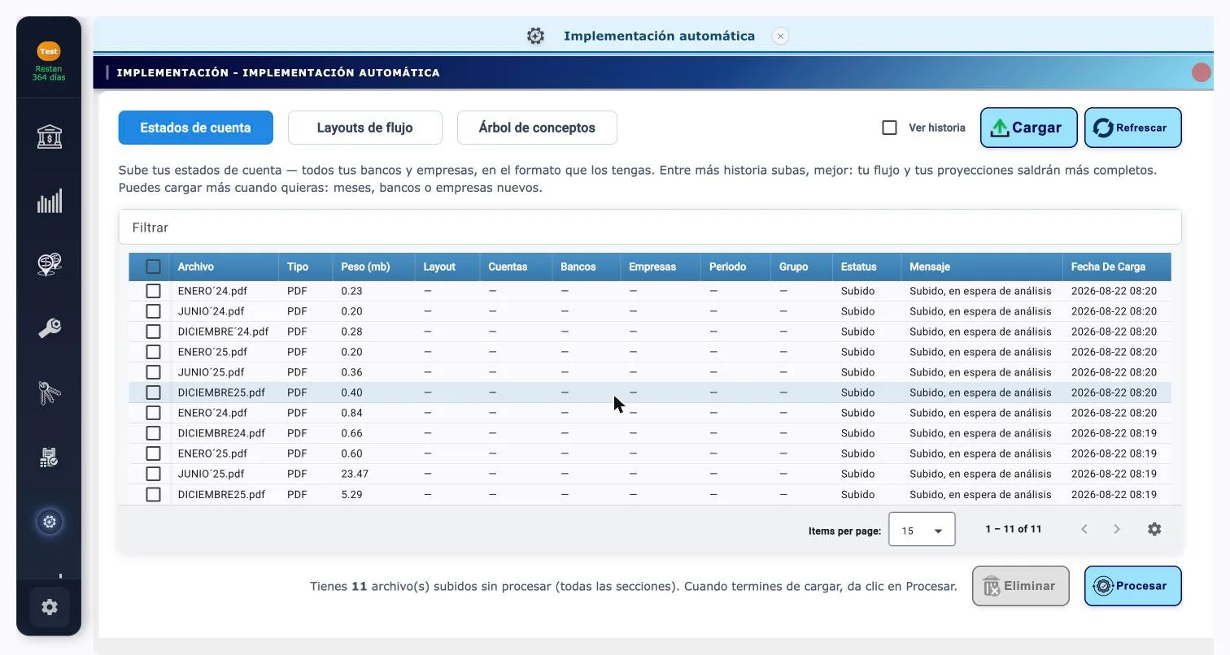Open the bar chart sidebar icon
The image size is (1230, 655).
click(49, 201)
